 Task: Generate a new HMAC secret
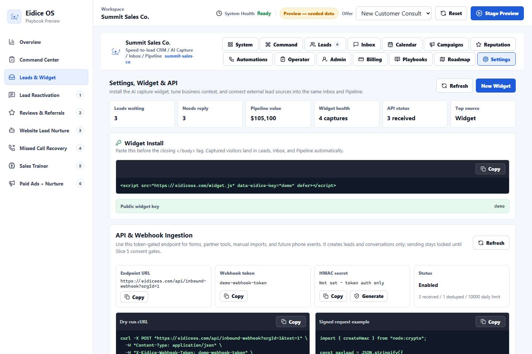[x=368, y=296]
